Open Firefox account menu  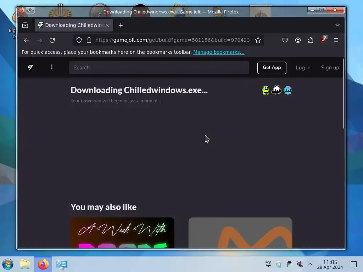(x=298, y=40)
